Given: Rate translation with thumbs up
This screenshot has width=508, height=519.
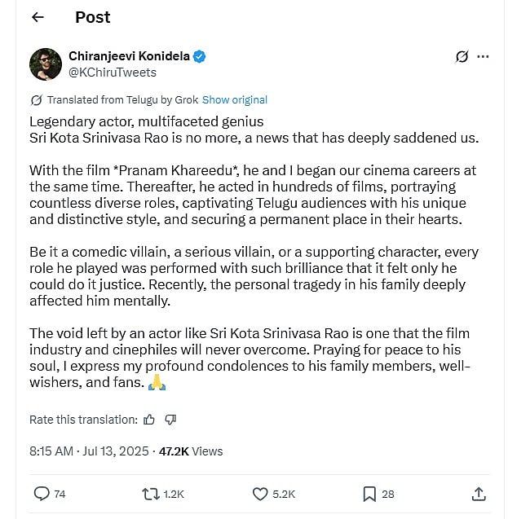Looking at the screenshot, I should (149, 420).
